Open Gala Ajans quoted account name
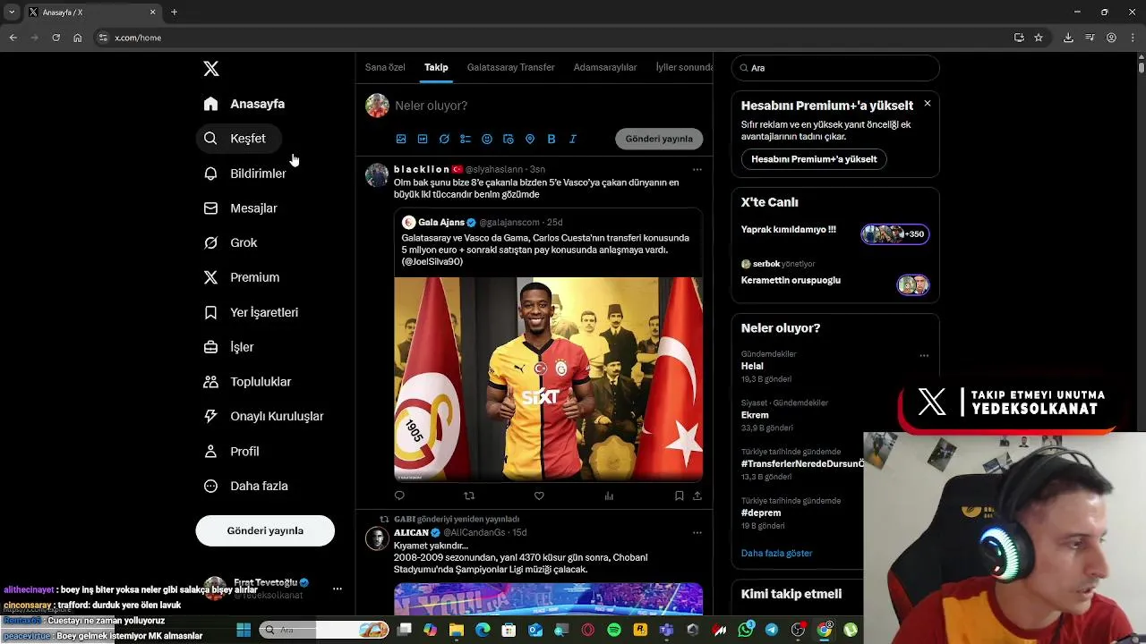The width and height of the screenshot is (1146, 644). 441,222
